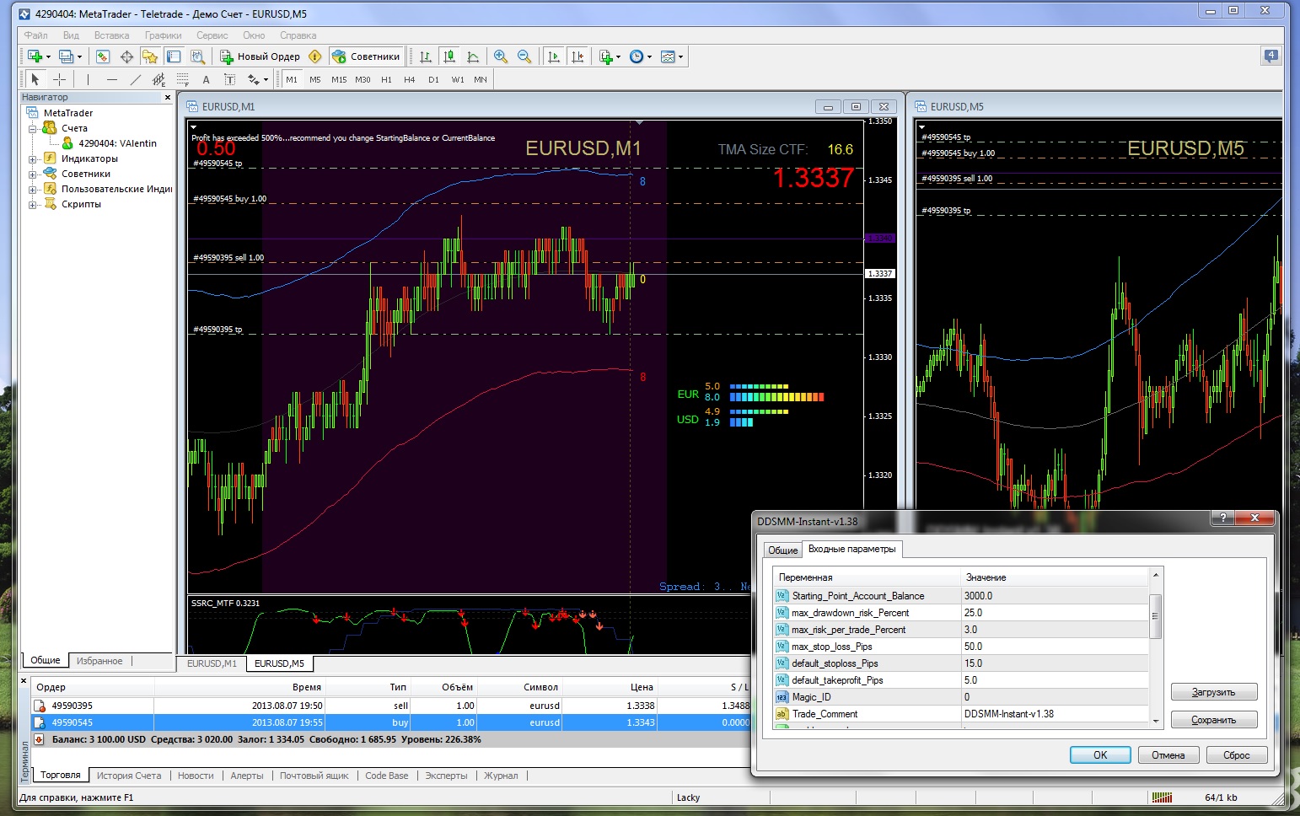The image size is (1300, 816).
Task: Click the Zoom In magnifier icon
Action: click(x=501, y=56)
